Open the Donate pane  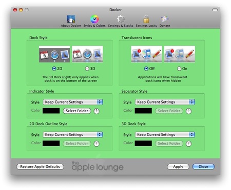click(165, 21)
